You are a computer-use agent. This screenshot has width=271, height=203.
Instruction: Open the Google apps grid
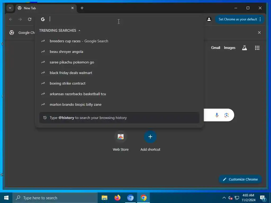point(257,48)
